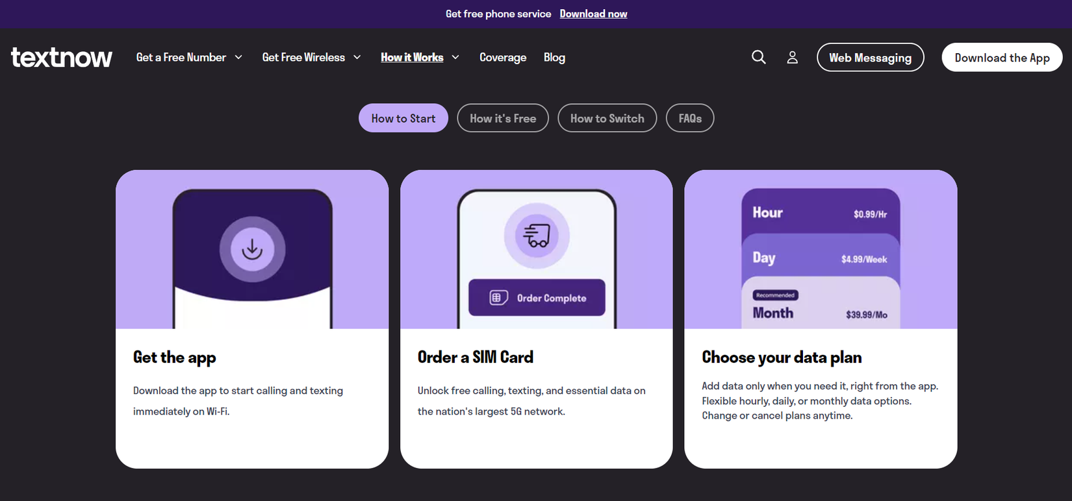
Task: Follow the Download now banner link
Action: [593, 14]
